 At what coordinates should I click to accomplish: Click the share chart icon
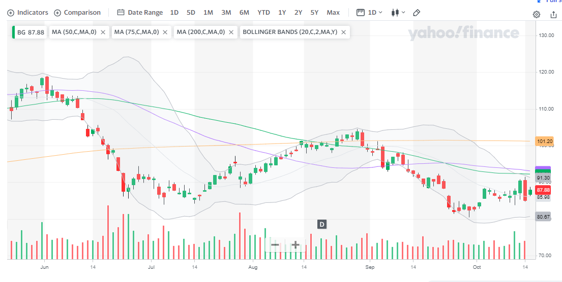[x=553, y=14]
